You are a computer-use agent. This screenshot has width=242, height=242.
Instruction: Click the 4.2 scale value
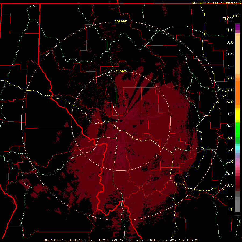pos(230,114)
